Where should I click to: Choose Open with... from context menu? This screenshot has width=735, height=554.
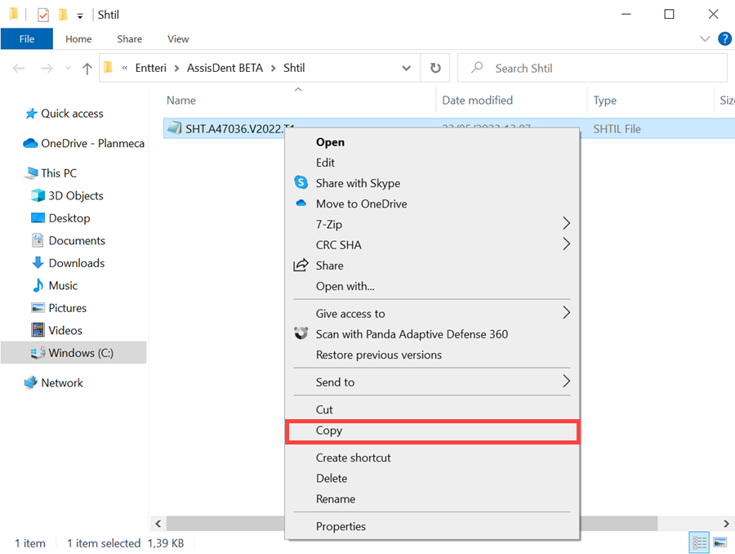432,286
